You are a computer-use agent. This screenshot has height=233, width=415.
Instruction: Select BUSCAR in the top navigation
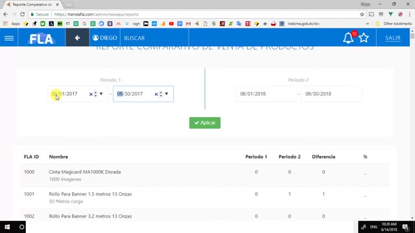coord(134,38)
